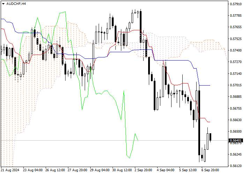Click the 0.57910 price scale label
This screenshot has width=244, height=174.
pos(236,4)
